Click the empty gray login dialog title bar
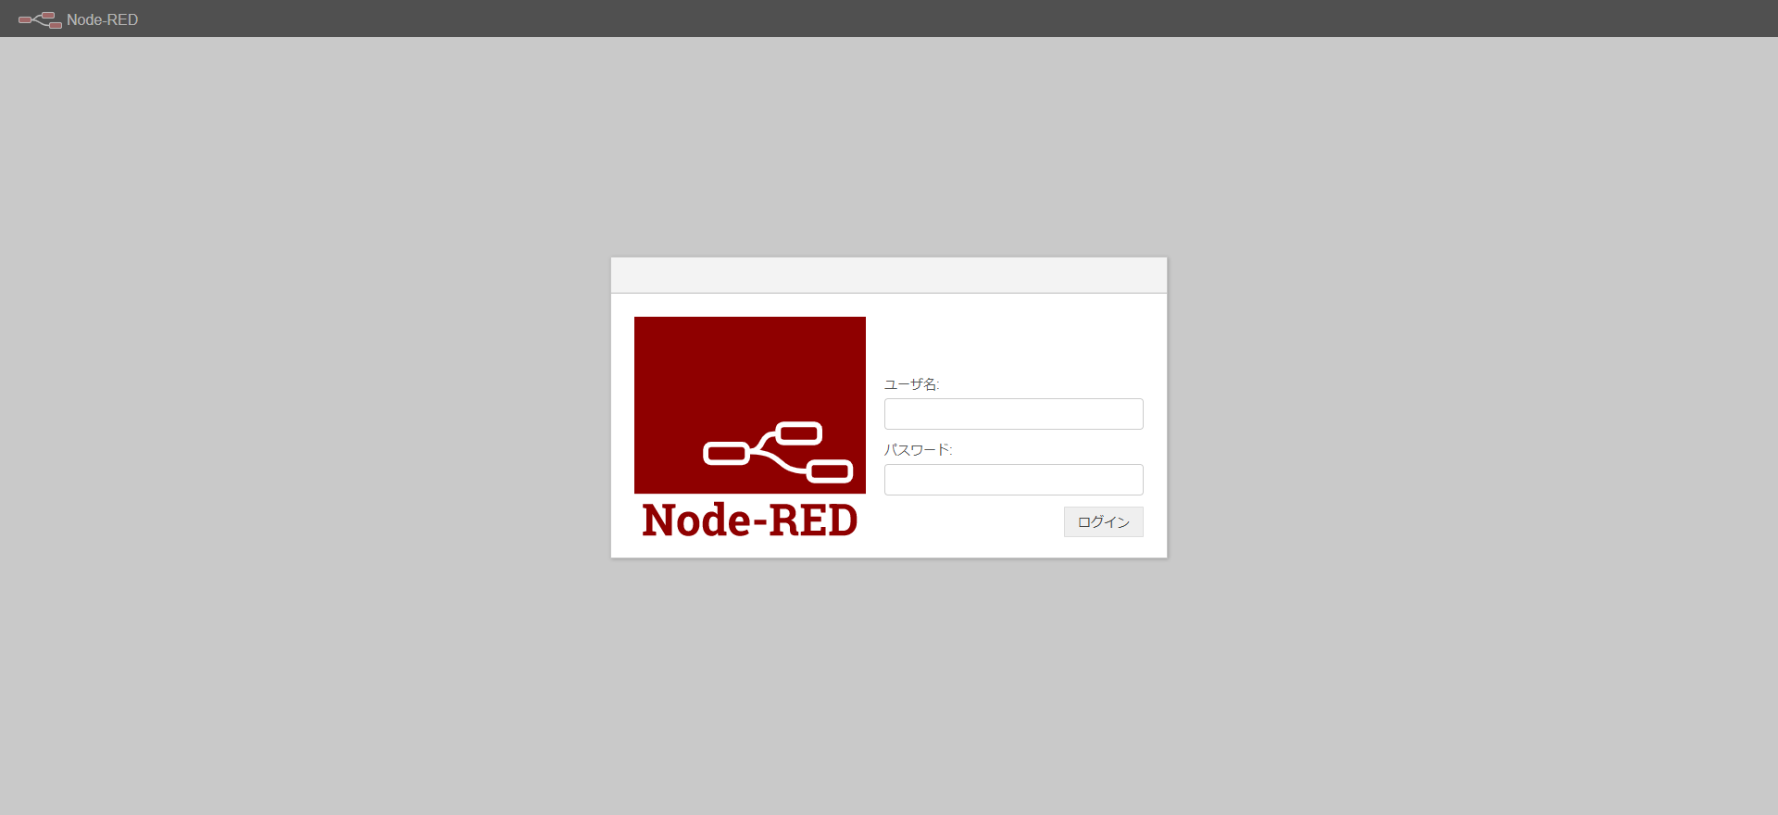 click(889, 275)
